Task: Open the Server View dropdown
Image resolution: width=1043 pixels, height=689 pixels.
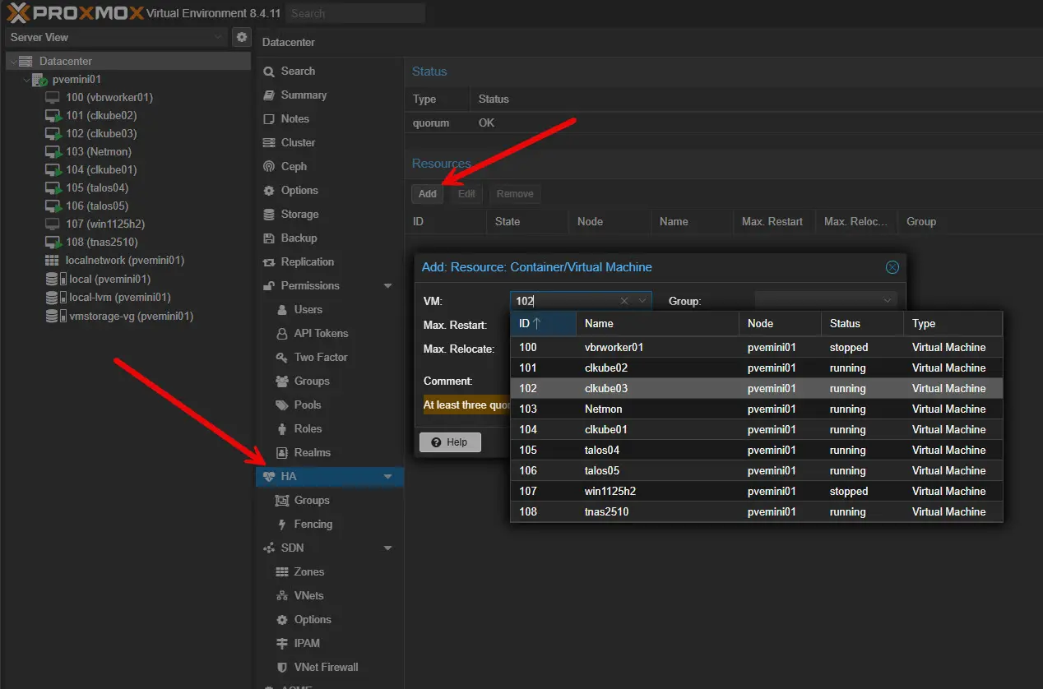Action: [x=218, y=37]
